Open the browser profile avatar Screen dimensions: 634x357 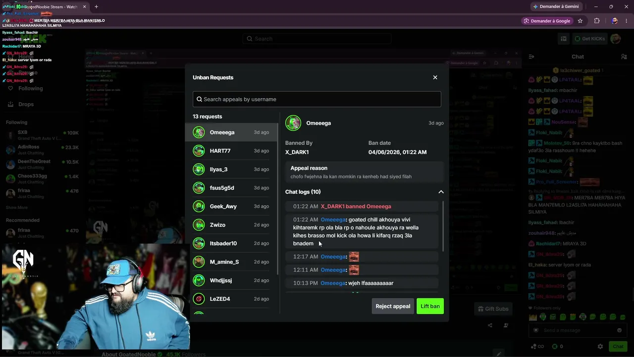(615, 21)
